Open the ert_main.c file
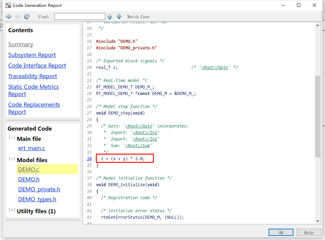The width and height of the screenshot is (325, 240). coord(31,148)
